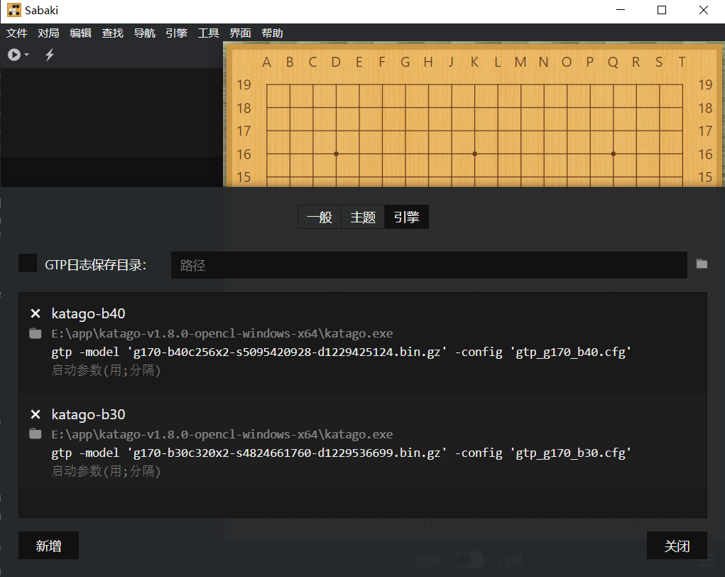Viewport: 725px width, 577px height.
Task: Remove the katago-b30 engine entry
Action: [35, 414]
